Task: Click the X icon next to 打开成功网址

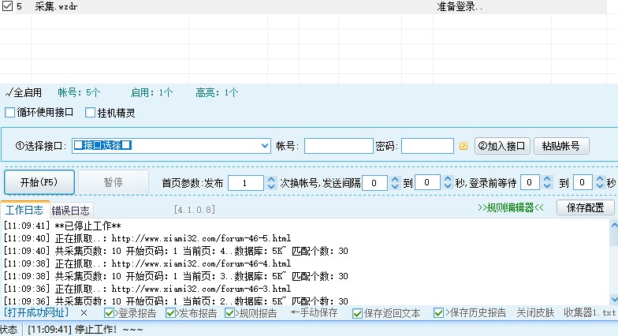Action: 84,313
